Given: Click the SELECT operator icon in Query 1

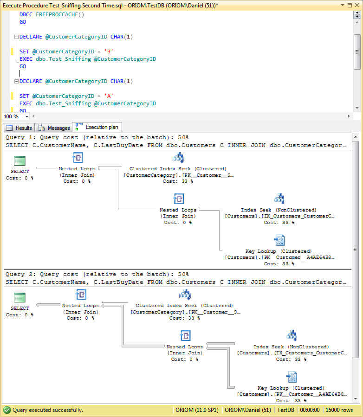Looking at the screenshot, I should point(19,160).
